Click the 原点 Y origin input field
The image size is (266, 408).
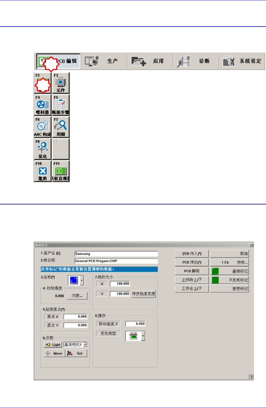pyautogui.click(x=75, y=325)
